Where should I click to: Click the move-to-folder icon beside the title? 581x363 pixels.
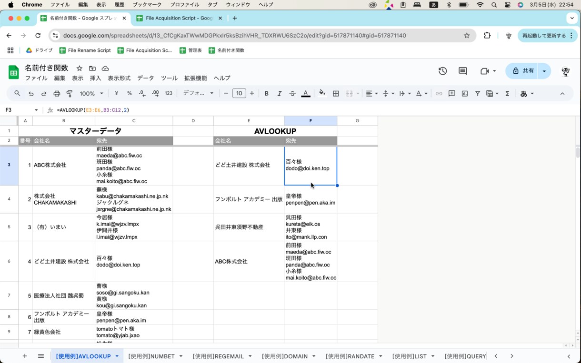tap(92, 69)
